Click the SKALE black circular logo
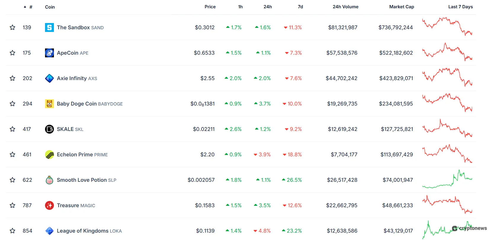Image resolution: width=497 pixels, height=240 pixels. (49, 129)
